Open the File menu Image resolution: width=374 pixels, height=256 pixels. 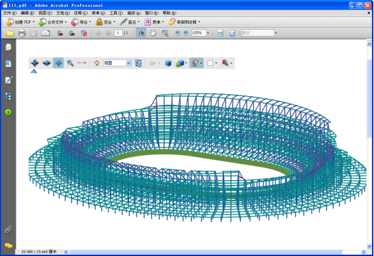[x=10, y=13]
